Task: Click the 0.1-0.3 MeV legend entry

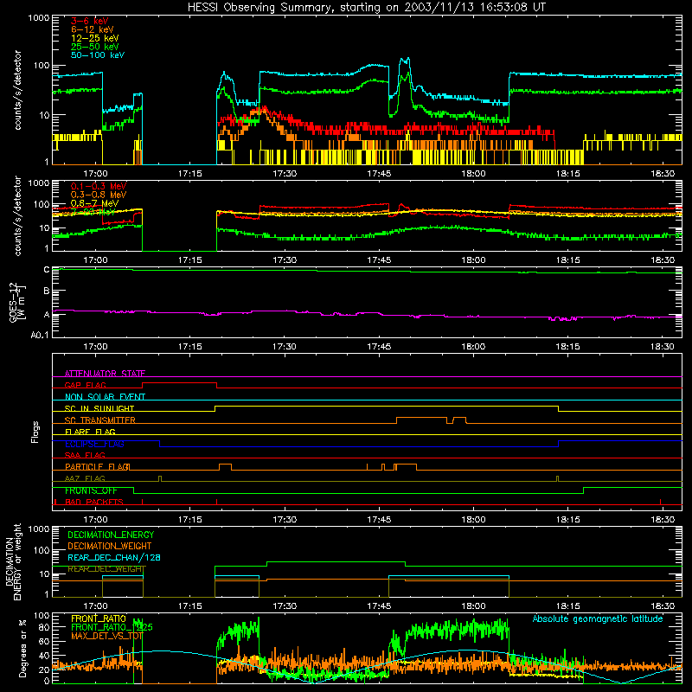Action: (x=99, y=186)
